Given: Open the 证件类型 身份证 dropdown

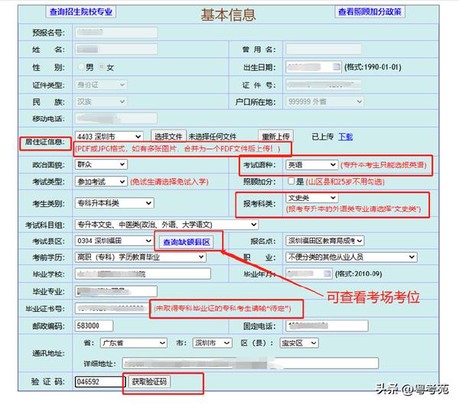Looking at the screenshot, I should (101, 85).
